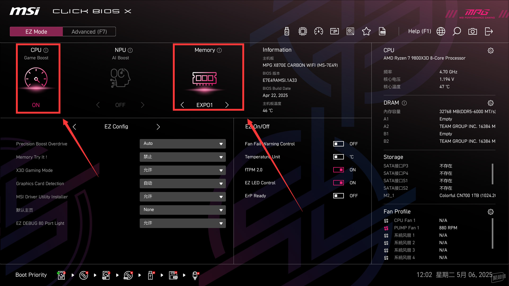This screenshot has width=509, height=286.
Task: Click the M2_1 Colorful CN700 storage entry
Action: (439, 195)
